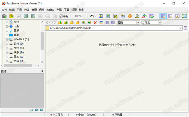The image size is (189, 117).
Task: Open the 色彩 menu
Action: (19, 10)
